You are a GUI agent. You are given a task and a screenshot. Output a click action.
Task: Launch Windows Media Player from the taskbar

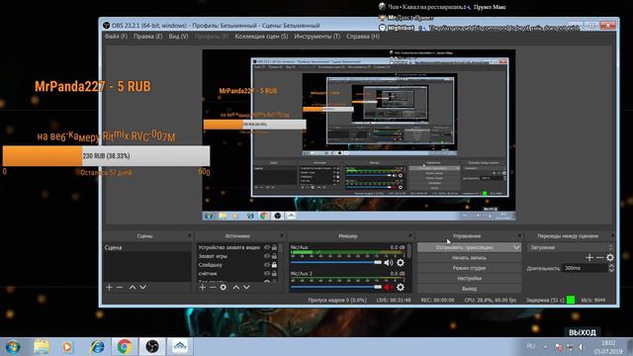(x=67, y=347)
